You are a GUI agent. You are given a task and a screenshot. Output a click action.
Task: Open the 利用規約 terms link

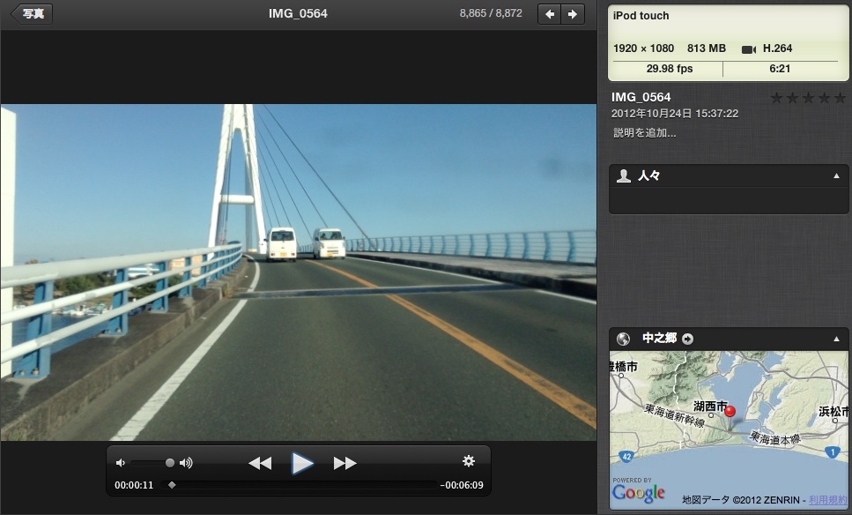828,500
